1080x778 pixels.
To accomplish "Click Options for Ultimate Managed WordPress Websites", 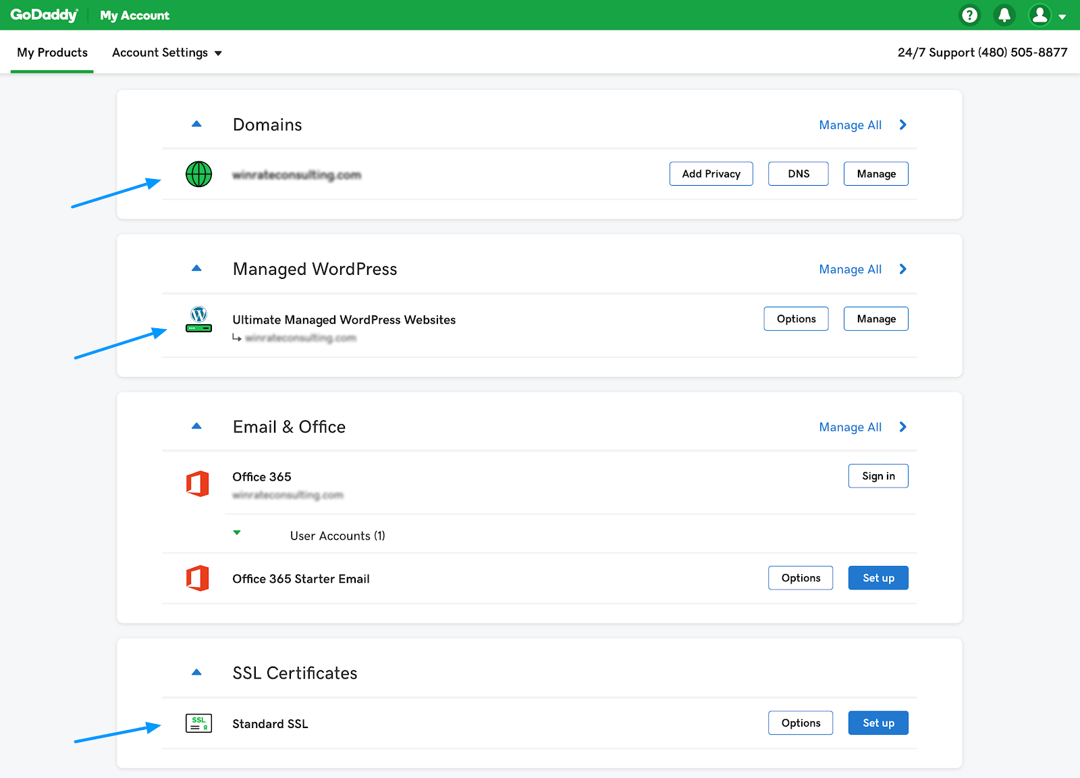I will point(796,319).
